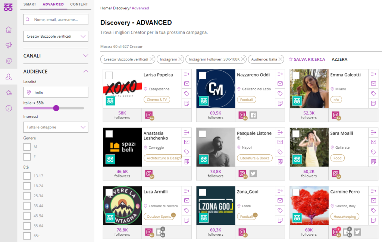
Task: Remove Instagram Follower 30K-100K chip
Action: pos(243,59)
